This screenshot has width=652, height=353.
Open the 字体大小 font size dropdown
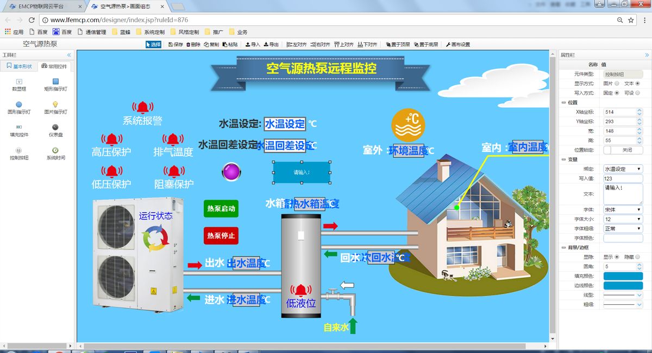pos(623,219)
